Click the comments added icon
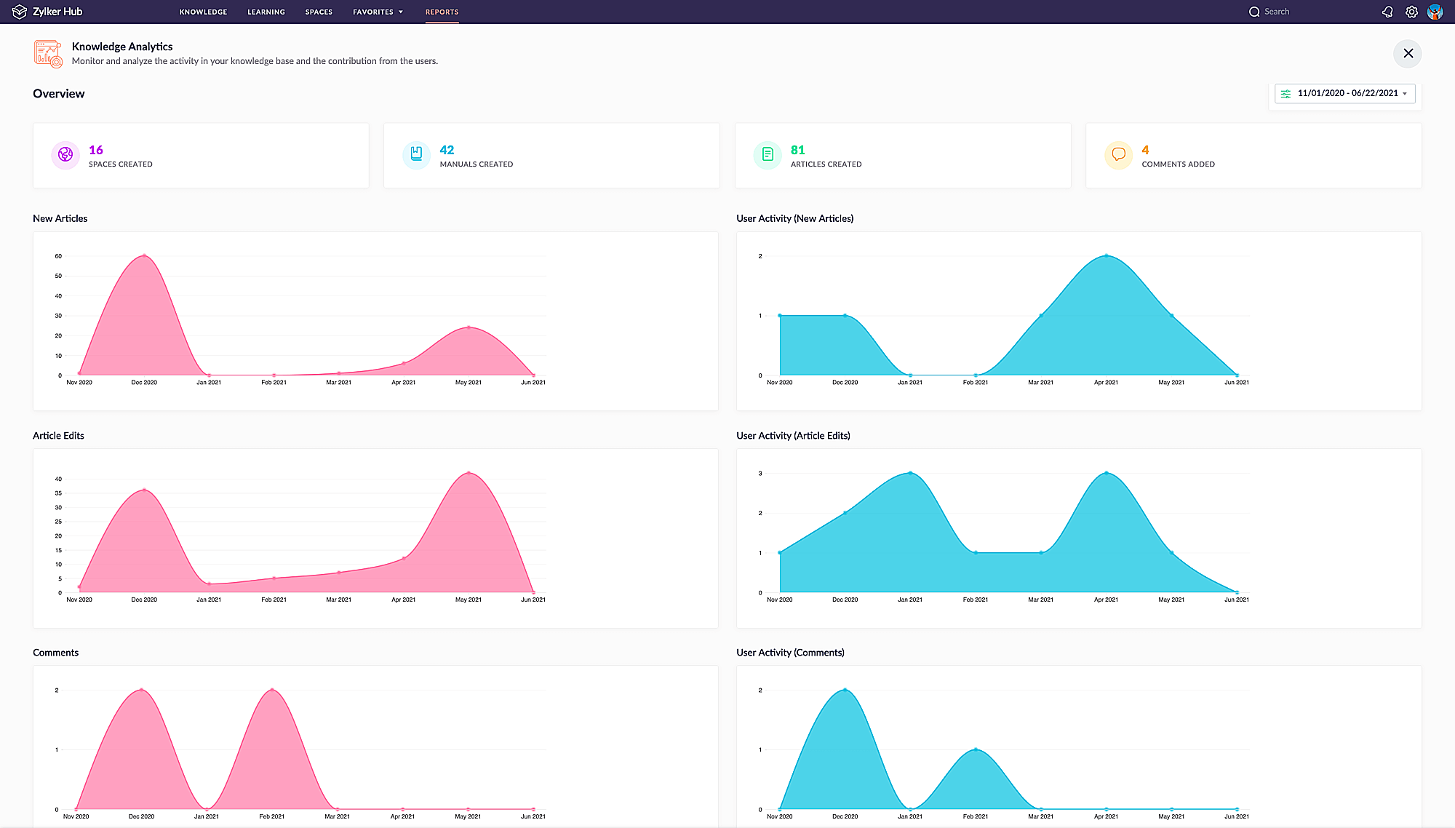 (1117, 155)
